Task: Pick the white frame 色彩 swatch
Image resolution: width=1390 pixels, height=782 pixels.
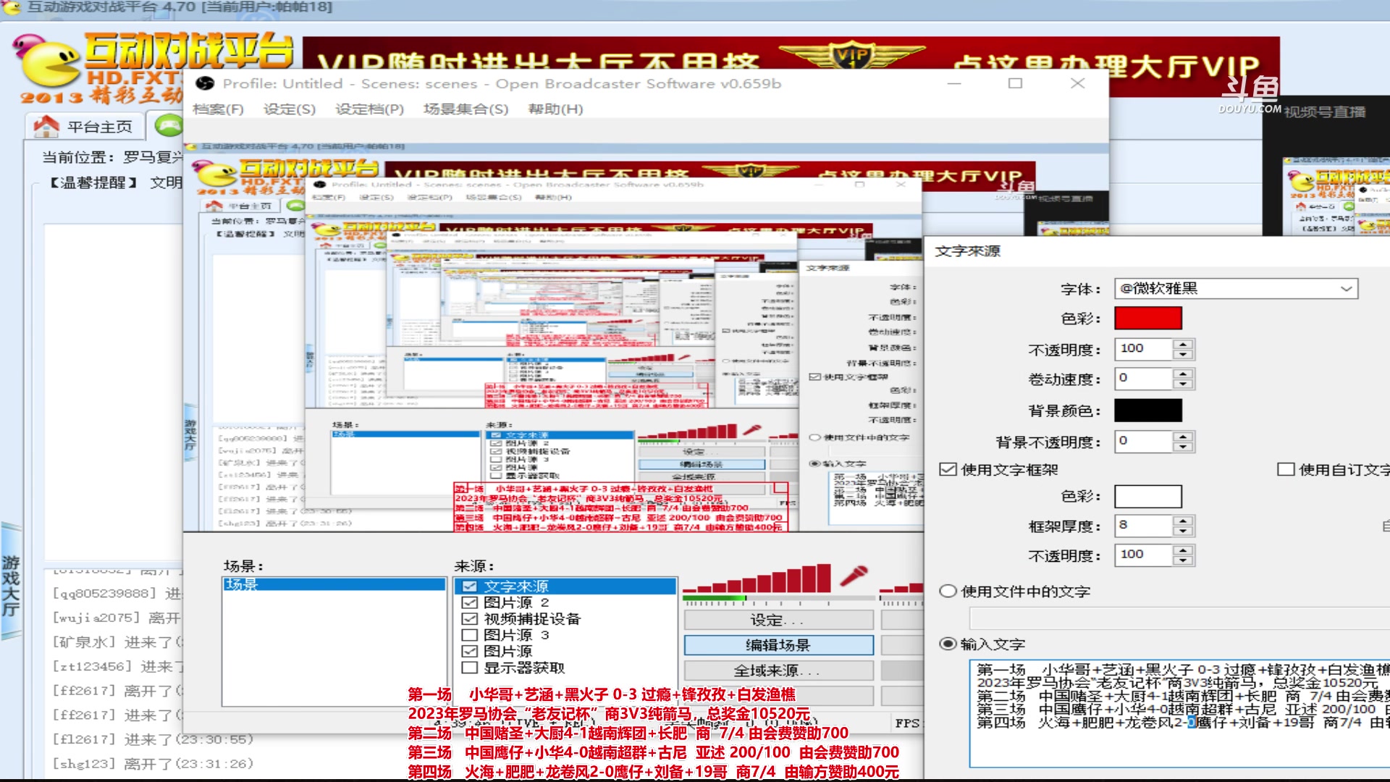Action: 1148,497
